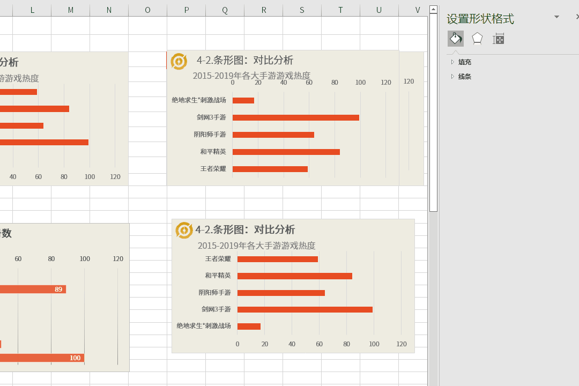Click the orange logo in upper chart

[179, 61]
